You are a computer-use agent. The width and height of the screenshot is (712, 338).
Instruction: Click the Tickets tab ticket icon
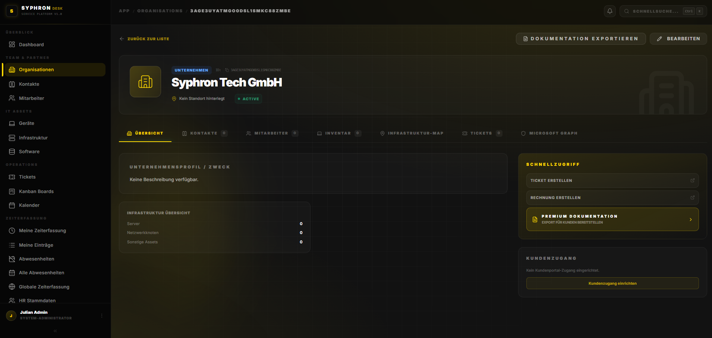[x=465, y=133]
